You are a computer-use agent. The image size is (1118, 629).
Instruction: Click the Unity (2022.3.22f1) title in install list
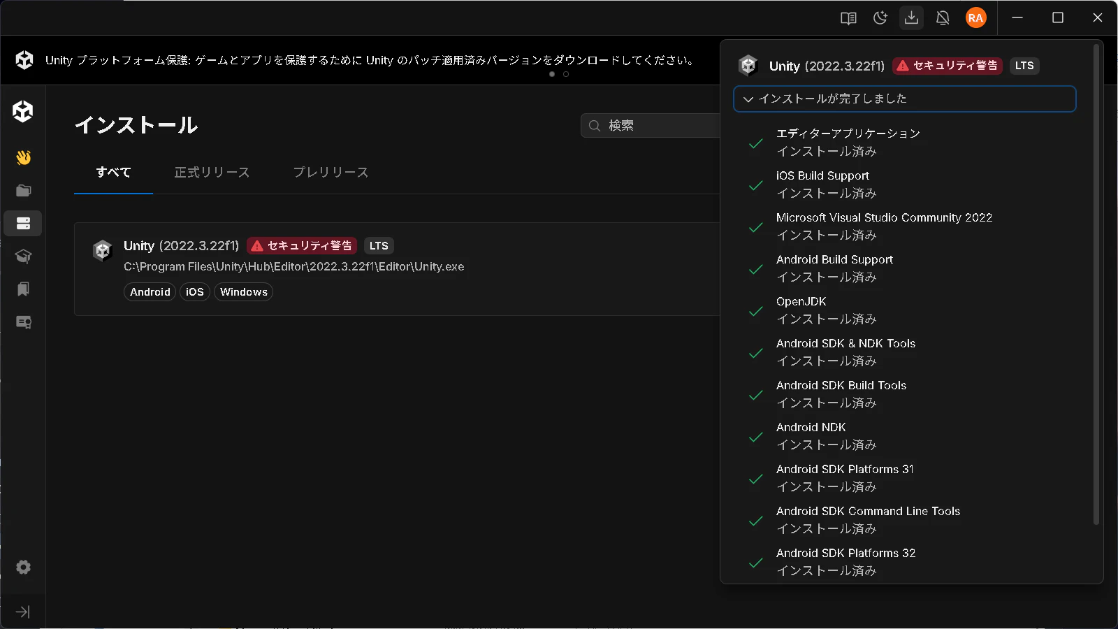181,246
